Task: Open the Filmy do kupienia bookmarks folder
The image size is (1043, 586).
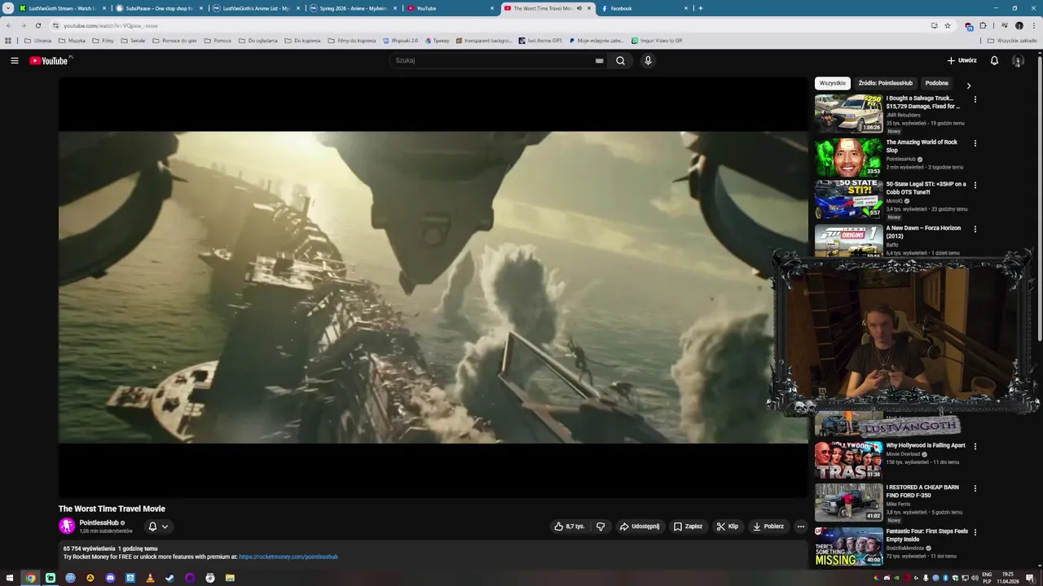Action: [350, 41]
